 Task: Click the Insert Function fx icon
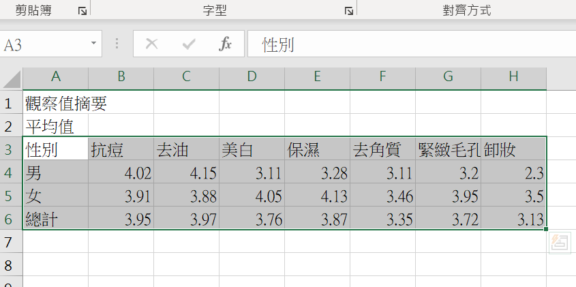[x=225, y=45]
